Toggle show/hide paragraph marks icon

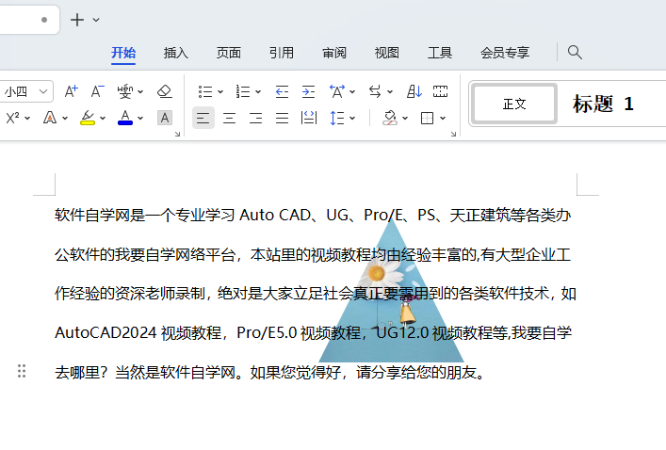tap(440, 91)
